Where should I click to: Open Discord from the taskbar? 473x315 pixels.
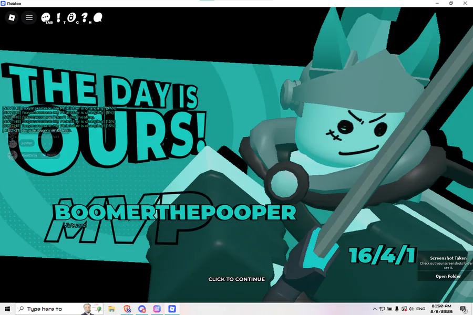(x=142, y=309)
